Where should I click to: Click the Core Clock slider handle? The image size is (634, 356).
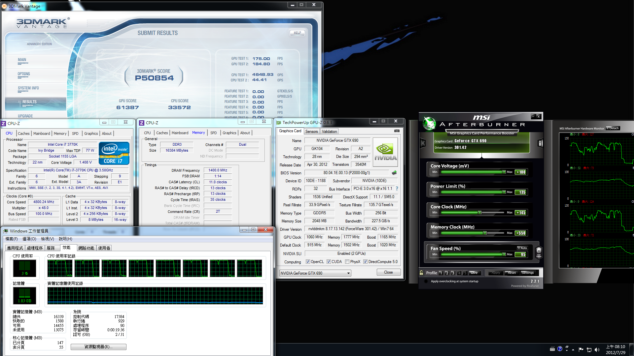click(x=480, y=213)
